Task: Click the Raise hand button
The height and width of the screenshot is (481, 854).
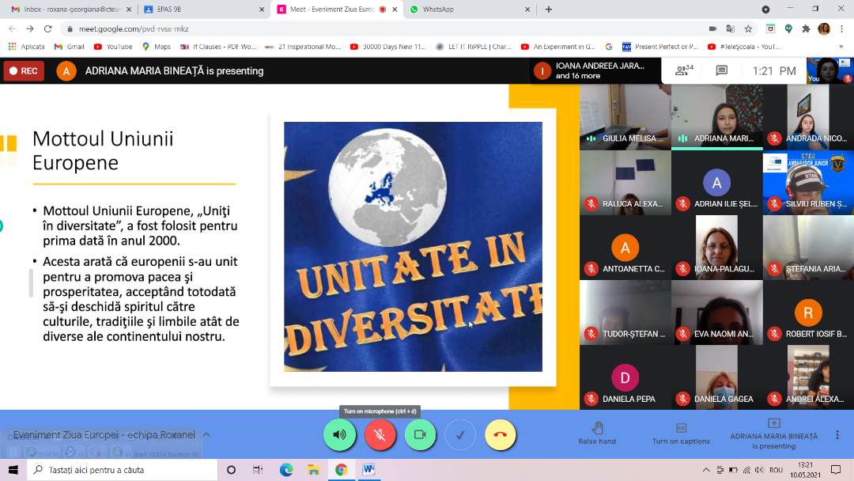Action: pos(597,434)
